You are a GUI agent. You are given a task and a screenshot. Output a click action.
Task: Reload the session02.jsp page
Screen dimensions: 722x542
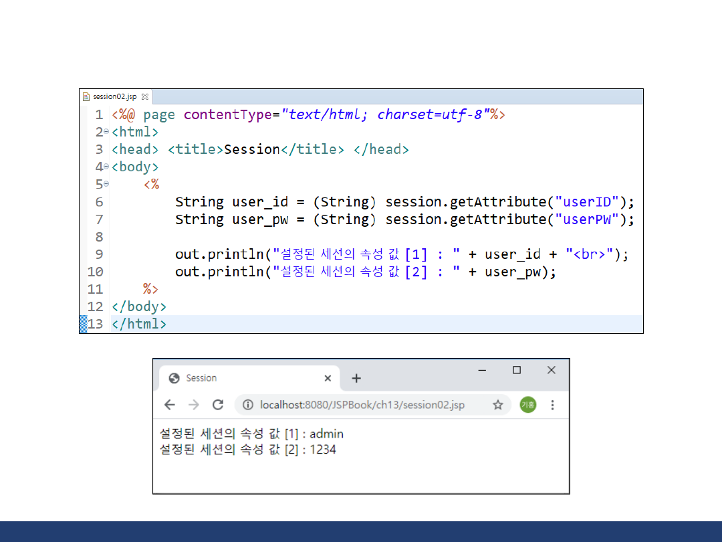[218, 405]
